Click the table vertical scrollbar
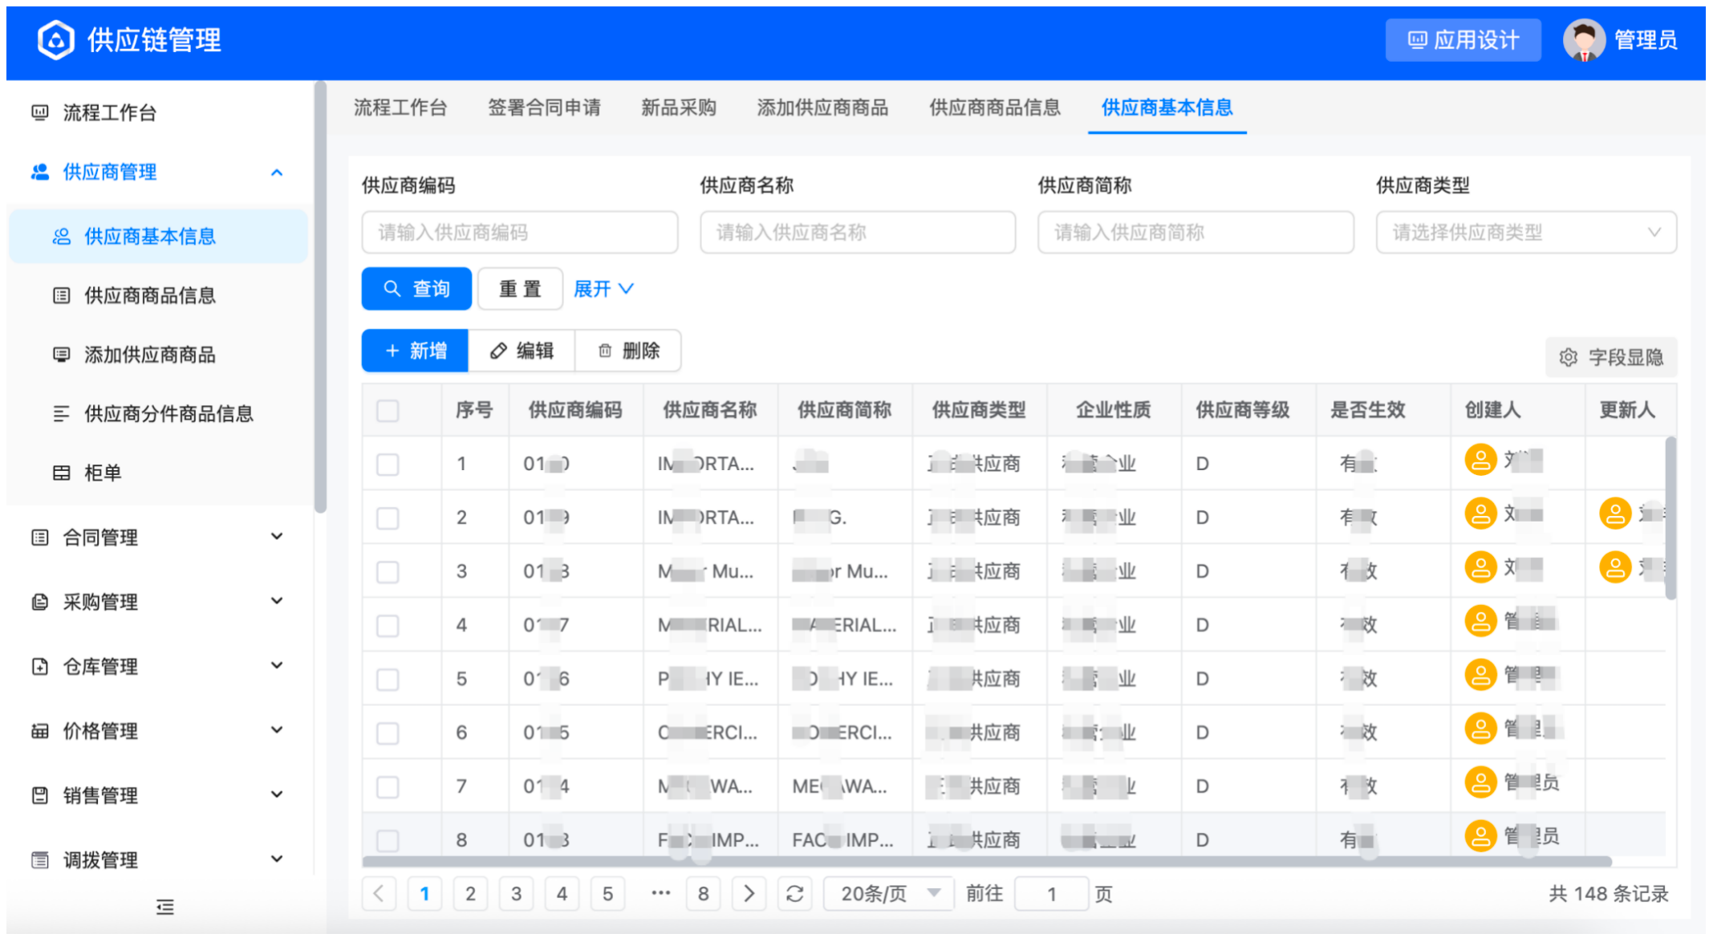Image resolution: width=1709 pixels, height=942 pixels. (x=1670, y=518)
